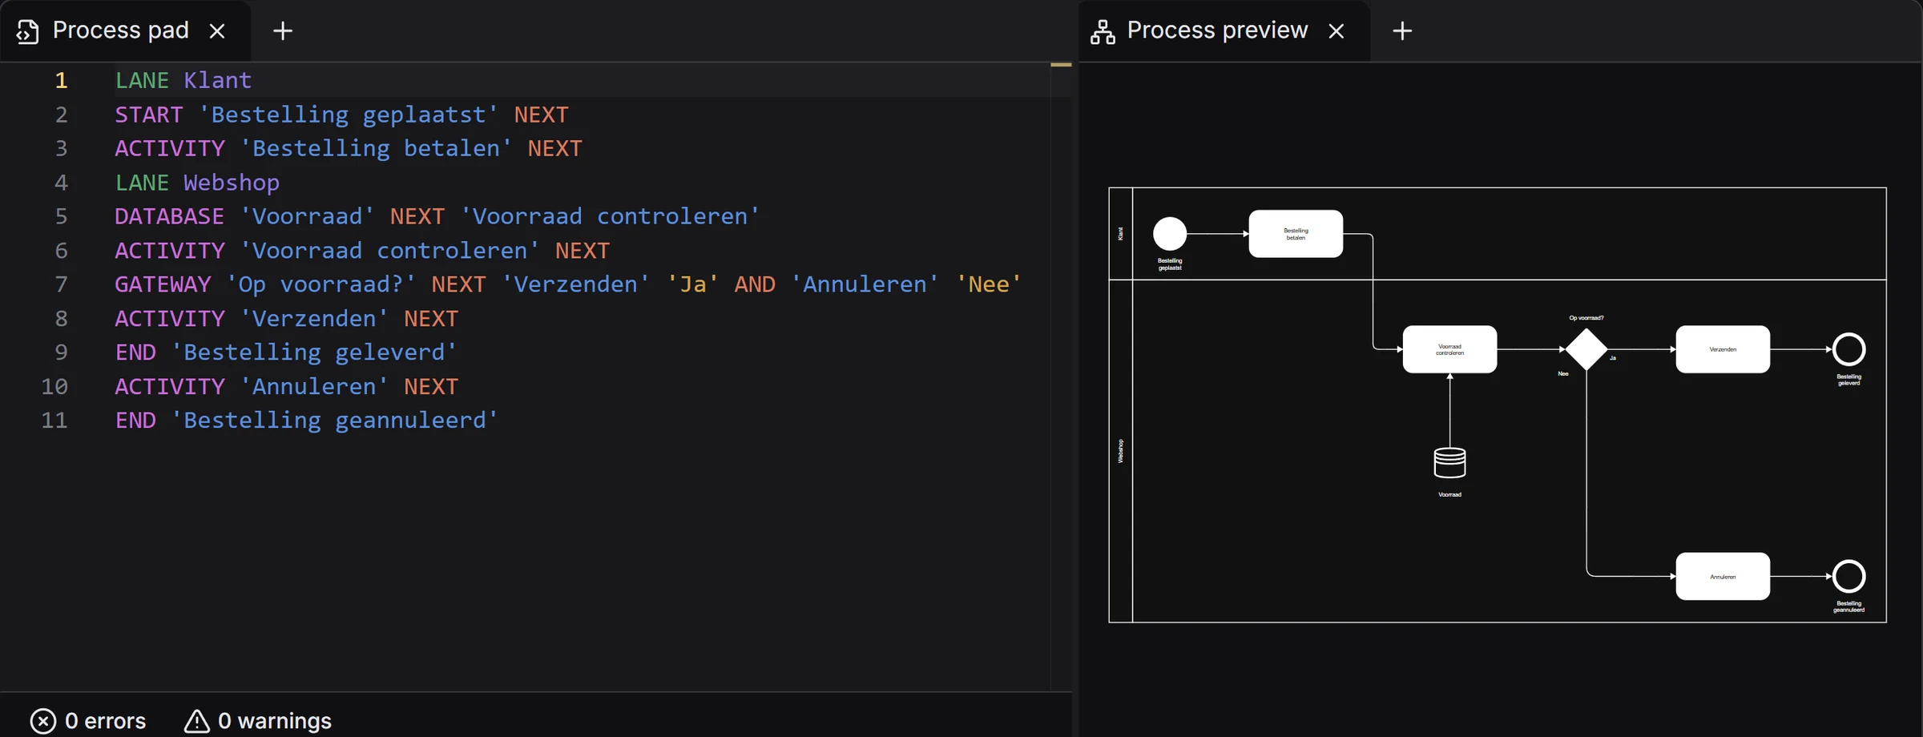The width and height of the screenshot is (1923, 737).
Task: Click the AND keyword on line 7
Action: coord(755,284)
